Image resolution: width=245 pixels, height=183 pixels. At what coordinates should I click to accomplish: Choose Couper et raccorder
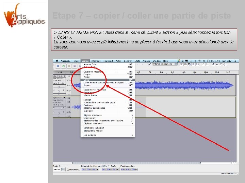pos(108,72)
